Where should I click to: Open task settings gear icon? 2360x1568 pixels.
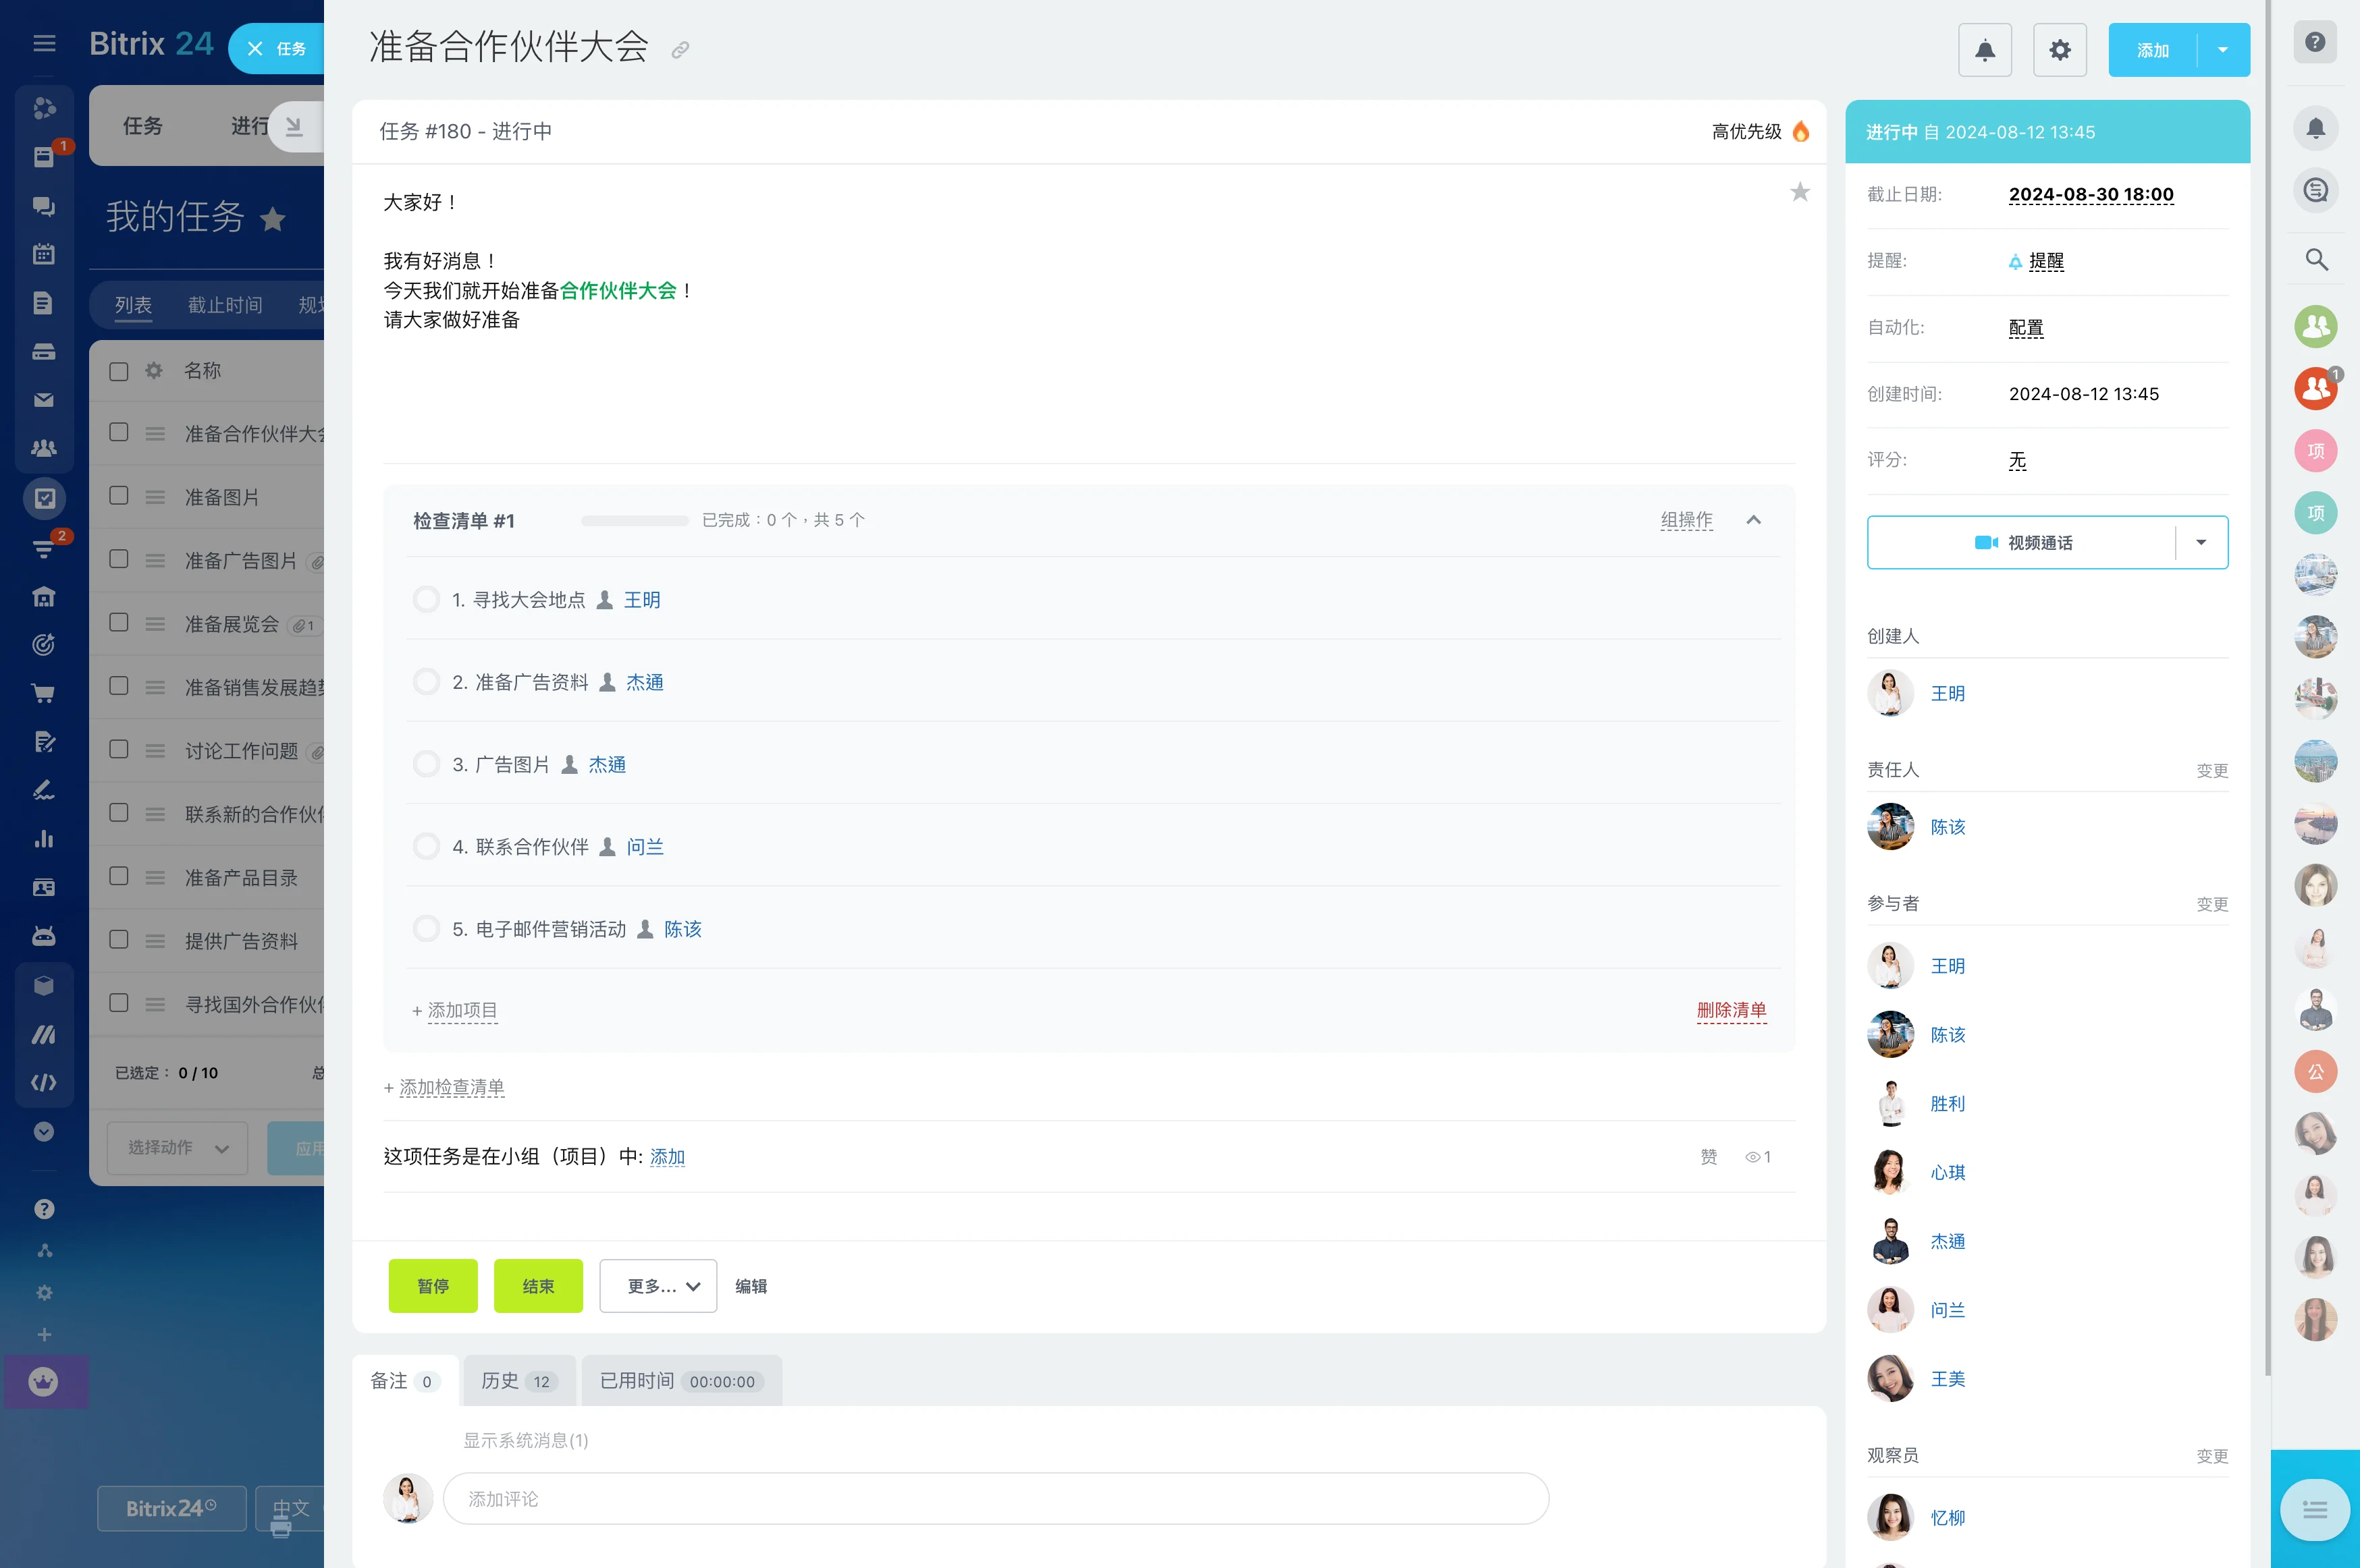point(2060,50)
